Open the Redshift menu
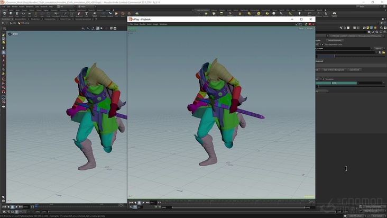387x218 pixels. (44, 7)
